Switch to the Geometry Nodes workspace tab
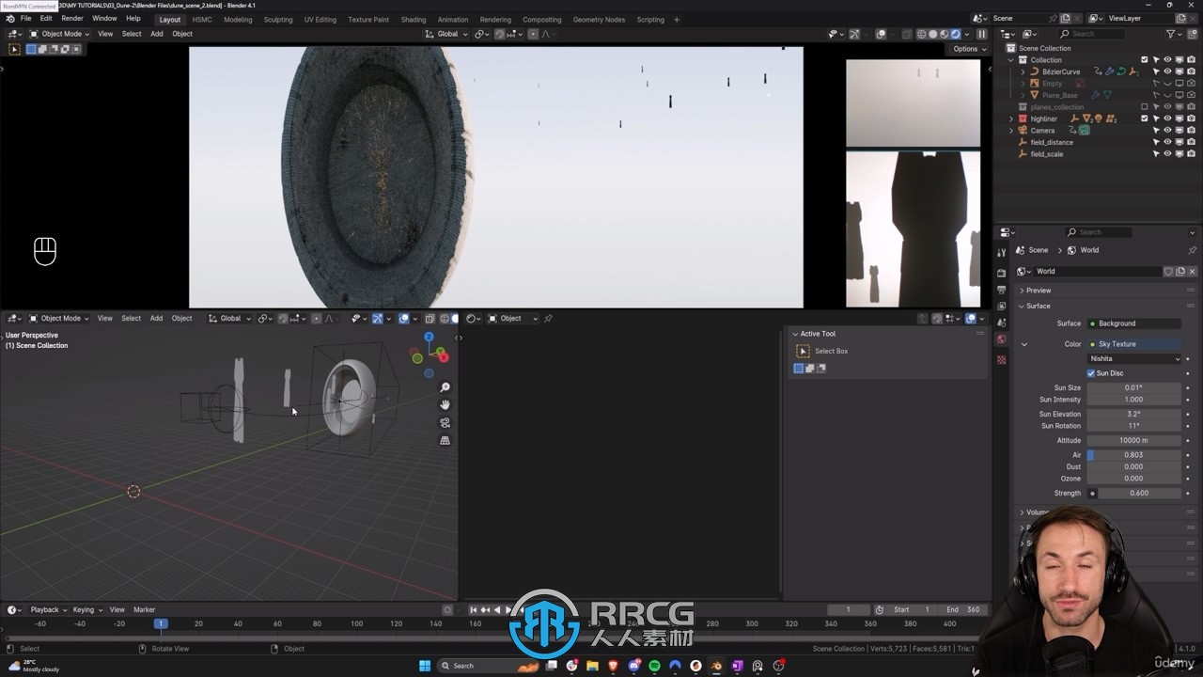Image resolution: width=1203 pixels, height=677 pixels. tap(599, 20)
